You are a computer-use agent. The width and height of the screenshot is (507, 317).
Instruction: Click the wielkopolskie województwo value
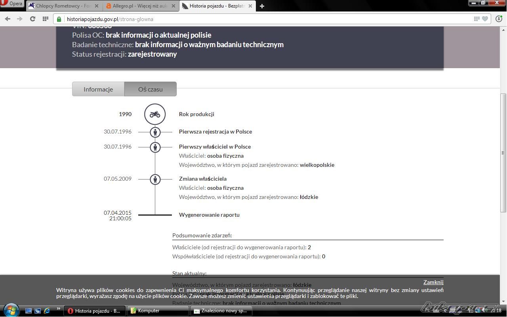pos(317,165)
